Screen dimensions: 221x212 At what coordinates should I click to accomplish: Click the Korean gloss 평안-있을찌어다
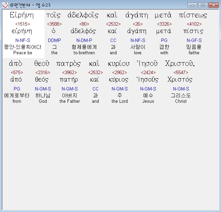pyautogui.click(x=23, y=47)
